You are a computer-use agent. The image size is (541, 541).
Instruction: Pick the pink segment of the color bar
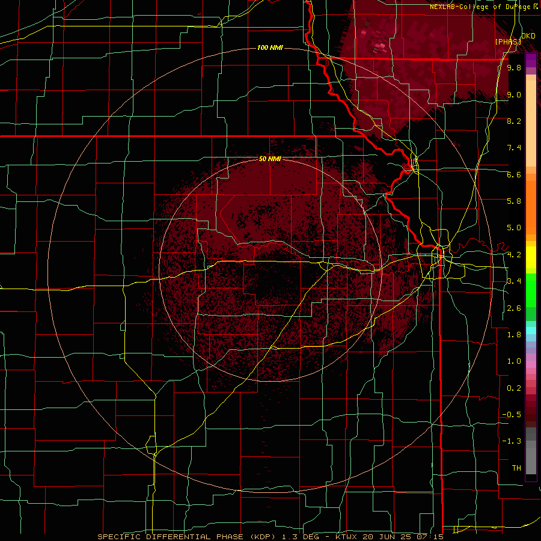[x=531, y=364]
